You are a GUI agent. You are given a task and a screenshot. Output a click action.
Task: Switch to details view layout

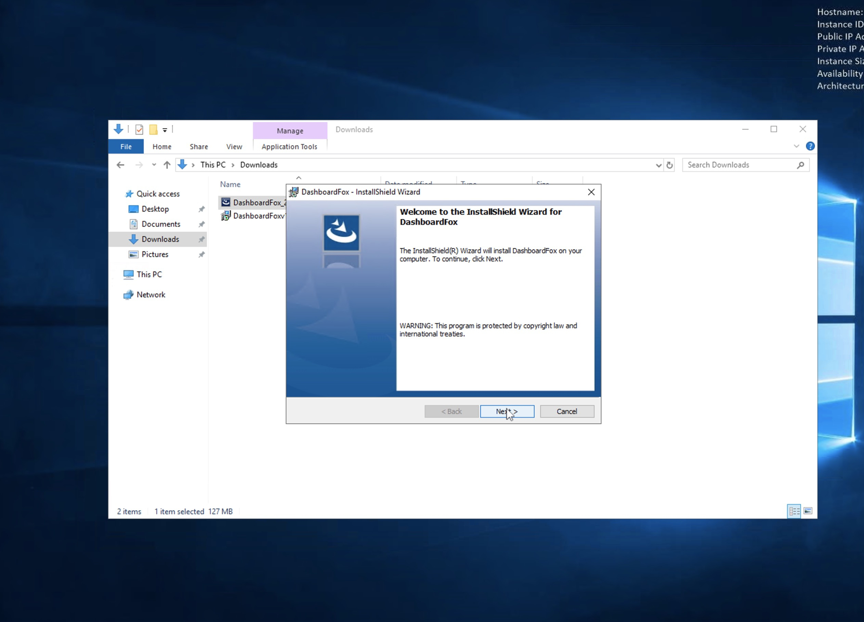coord(794,511)
